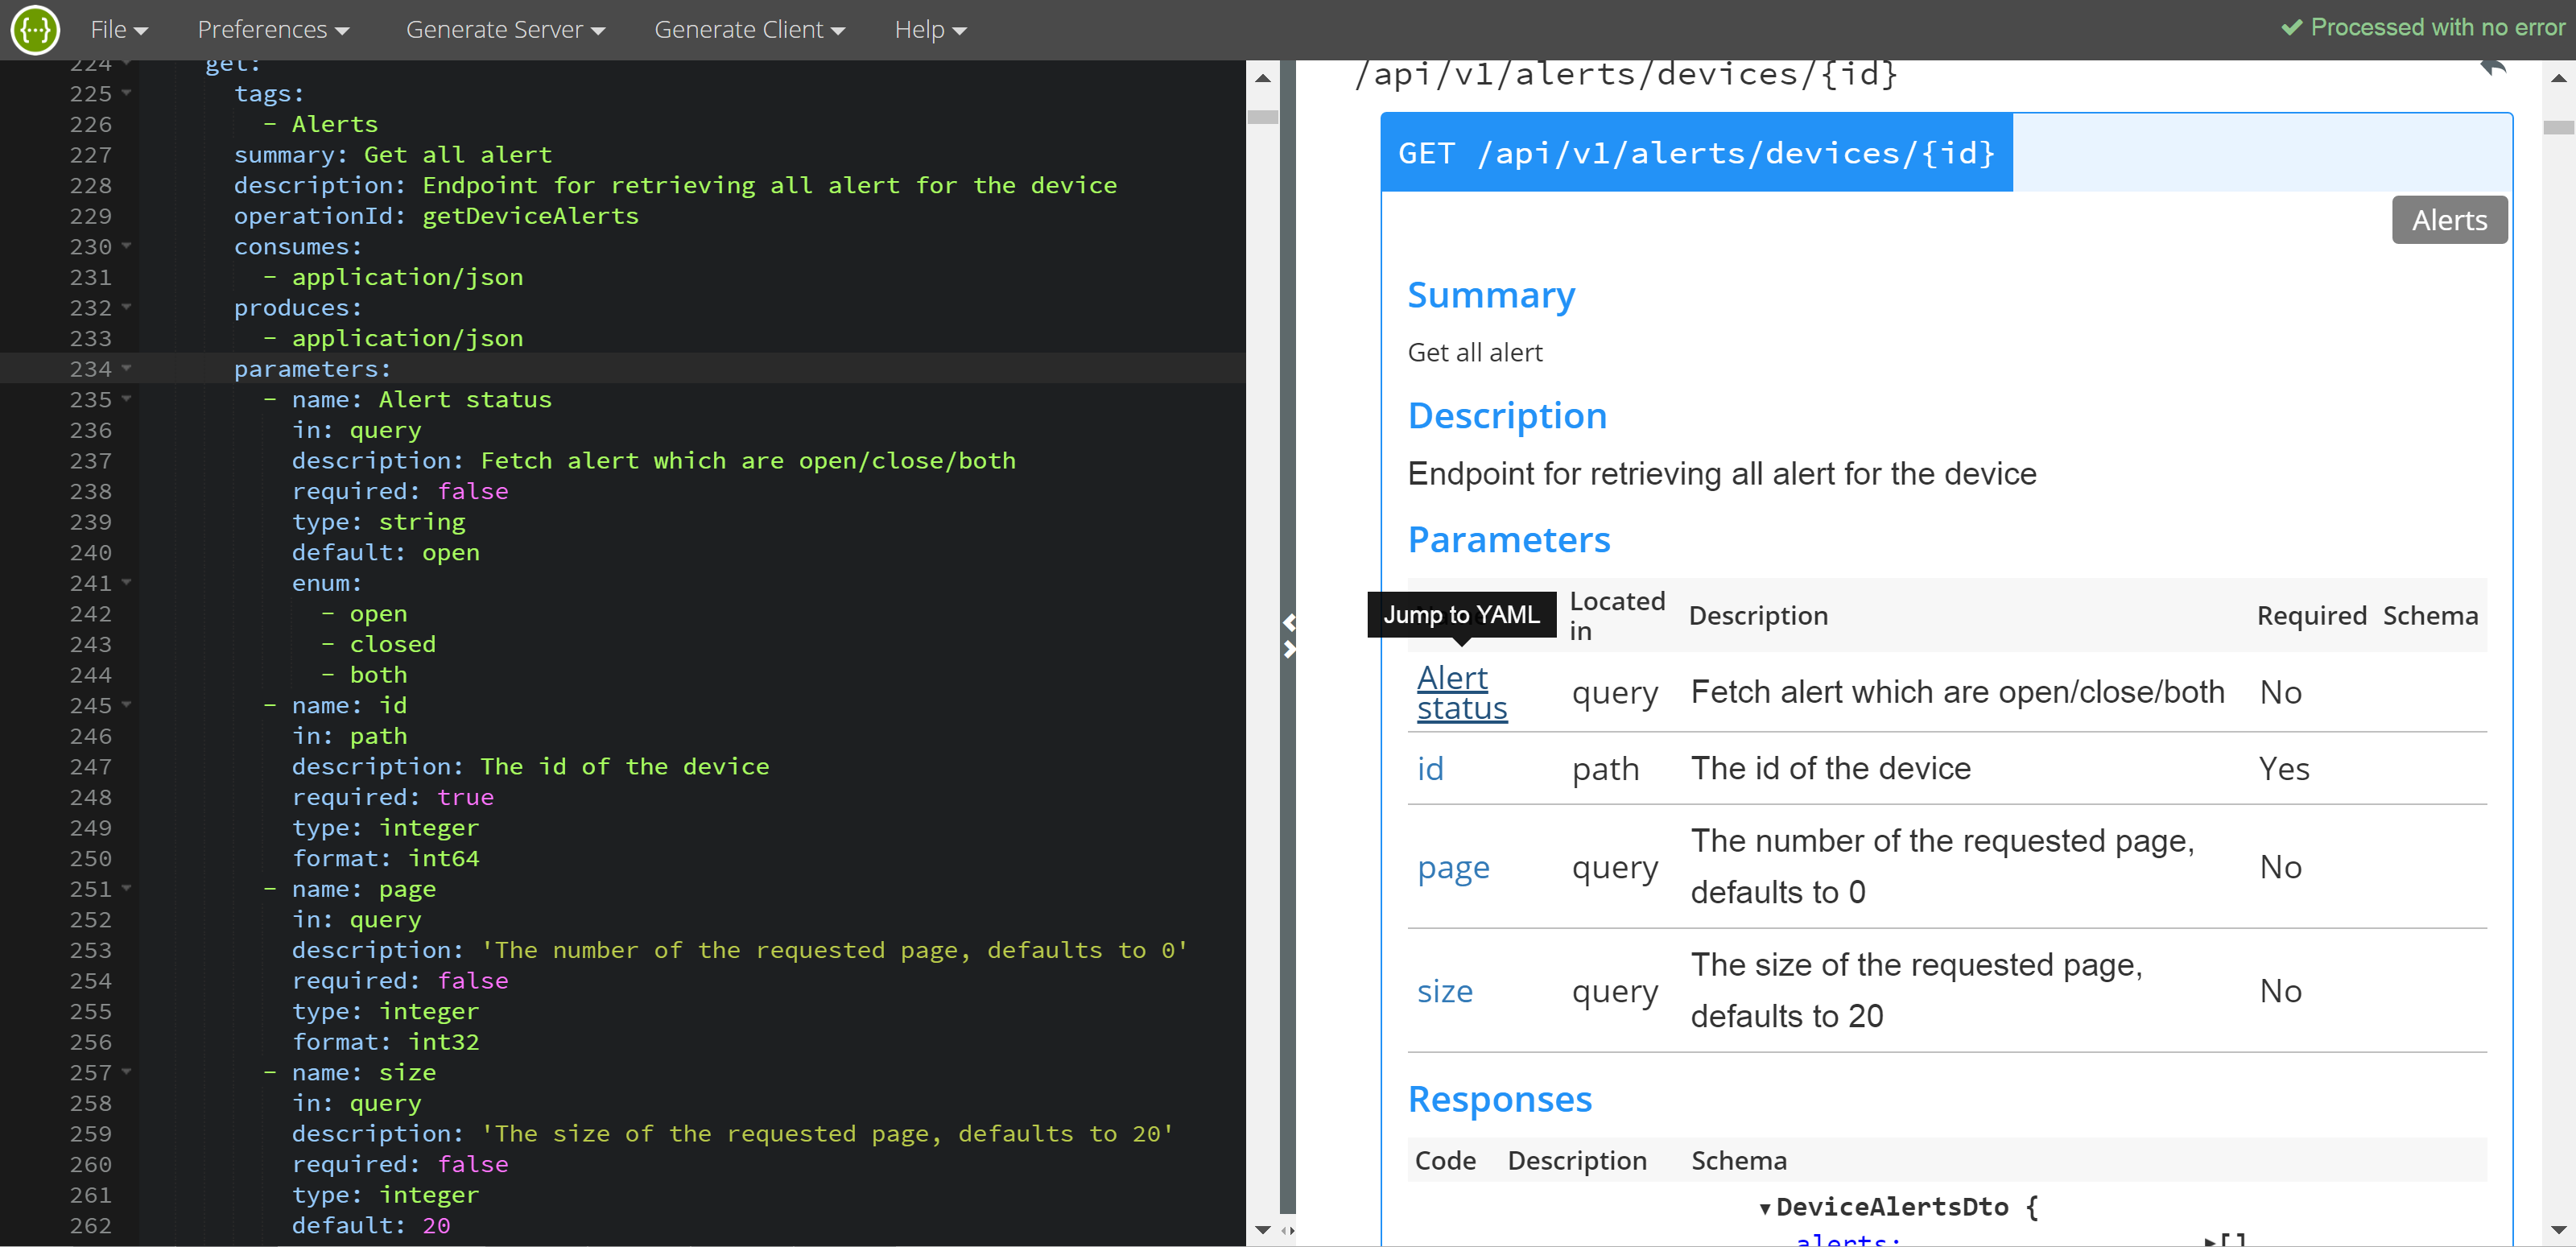
Task: Click 'operationId: getDeviceAlerts' in the editor
Action: [x=435, y=216]
